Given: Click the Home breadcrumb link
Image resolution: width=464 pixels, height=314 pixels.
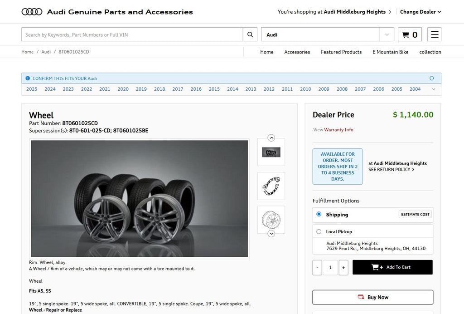Looking at the screenshot, I should click(x=28, y=52).
